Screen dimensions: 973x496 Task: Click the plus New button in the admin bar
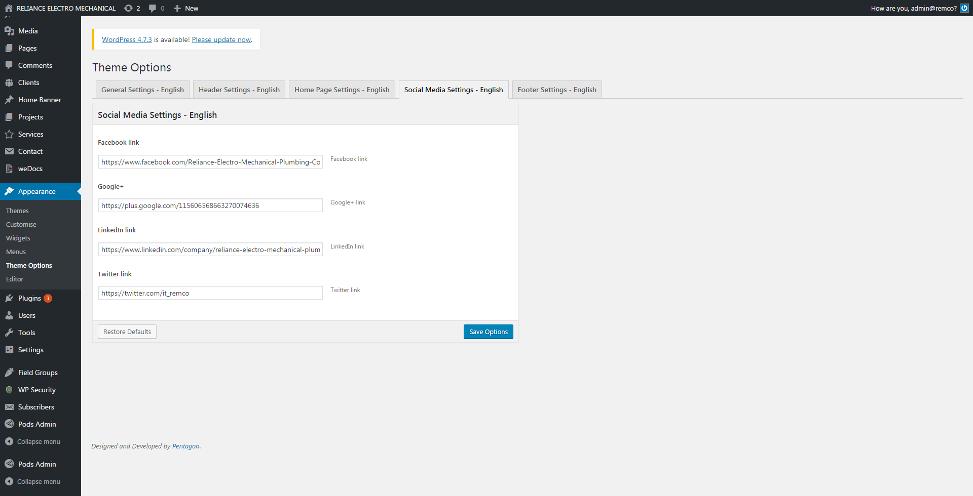coord(186,8)
